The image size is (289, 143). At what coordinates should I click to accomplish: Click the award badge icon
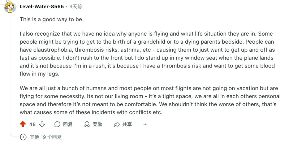[x=87, y=124]
